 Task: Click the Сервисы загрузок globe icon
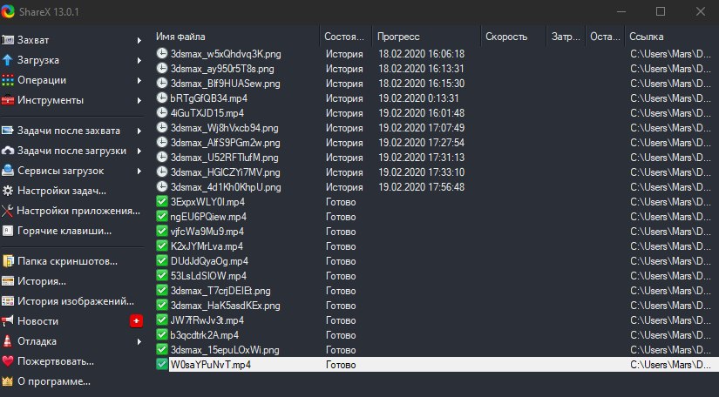[7, 171]
